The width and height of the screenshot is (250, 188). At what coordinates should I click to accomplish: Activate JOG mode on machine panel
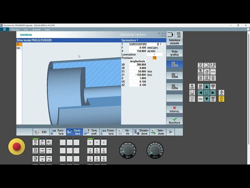click(x=35, y=142)
